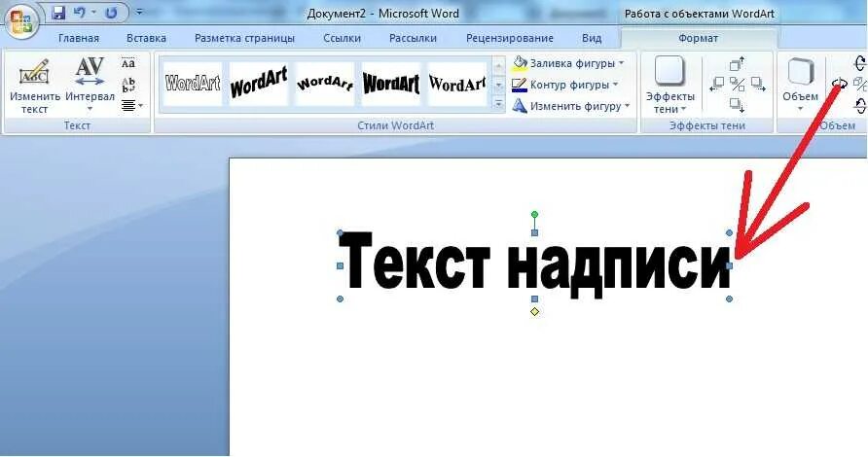Screen dimensions: 868x457
Task: Choose the slanted-up WordArt style
Action: point(259,84)
